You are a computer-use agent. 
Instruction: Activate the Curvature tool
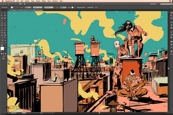pyautogui.click(x=5, y=18)
